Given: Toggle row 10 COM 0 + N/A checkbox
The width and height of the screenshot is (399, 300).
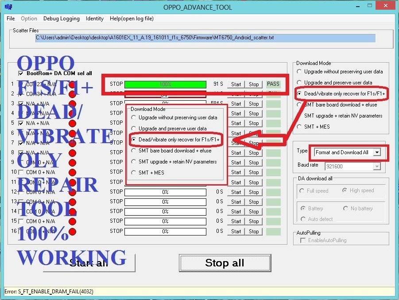Looking at the screenshot, I should click(x=21, y=172).
